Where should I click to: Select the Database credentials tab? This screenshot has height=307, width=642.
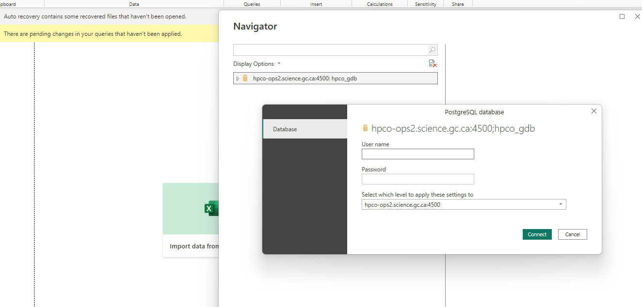coord(305,129)
